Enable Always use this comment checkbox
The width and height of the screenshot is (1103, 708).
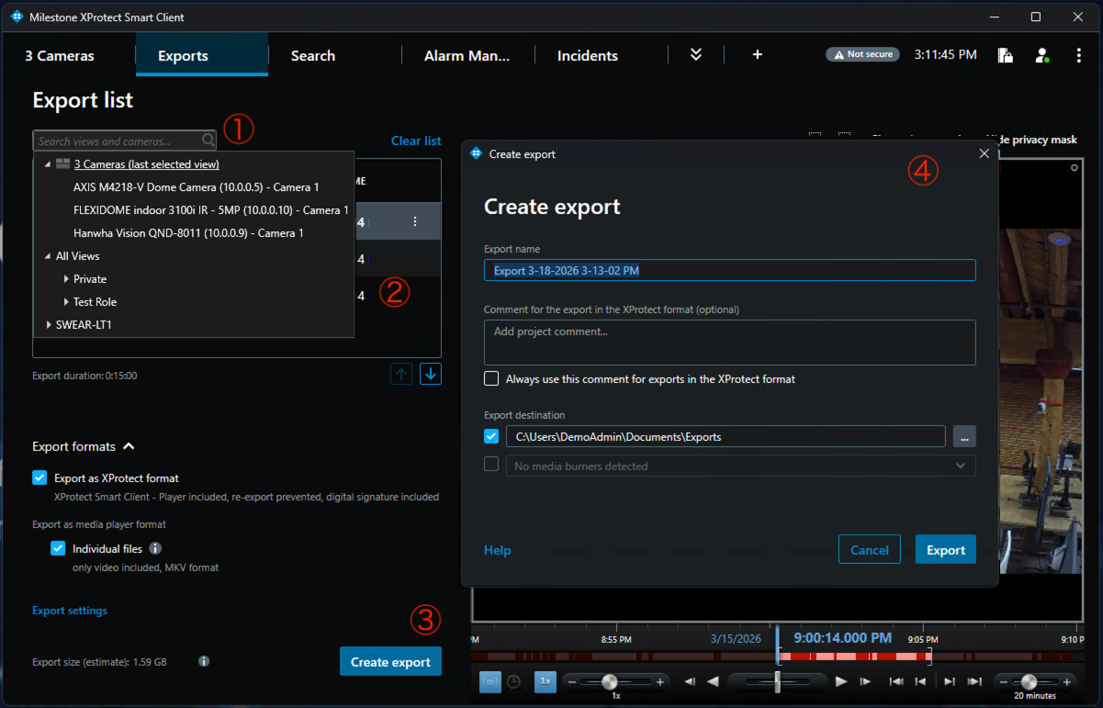[491, 378]
